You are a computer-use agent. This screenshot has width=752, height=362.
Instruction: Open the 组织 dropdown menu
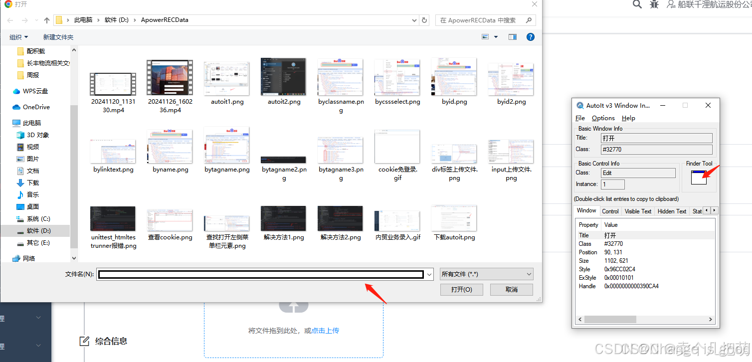coord(18,36)
